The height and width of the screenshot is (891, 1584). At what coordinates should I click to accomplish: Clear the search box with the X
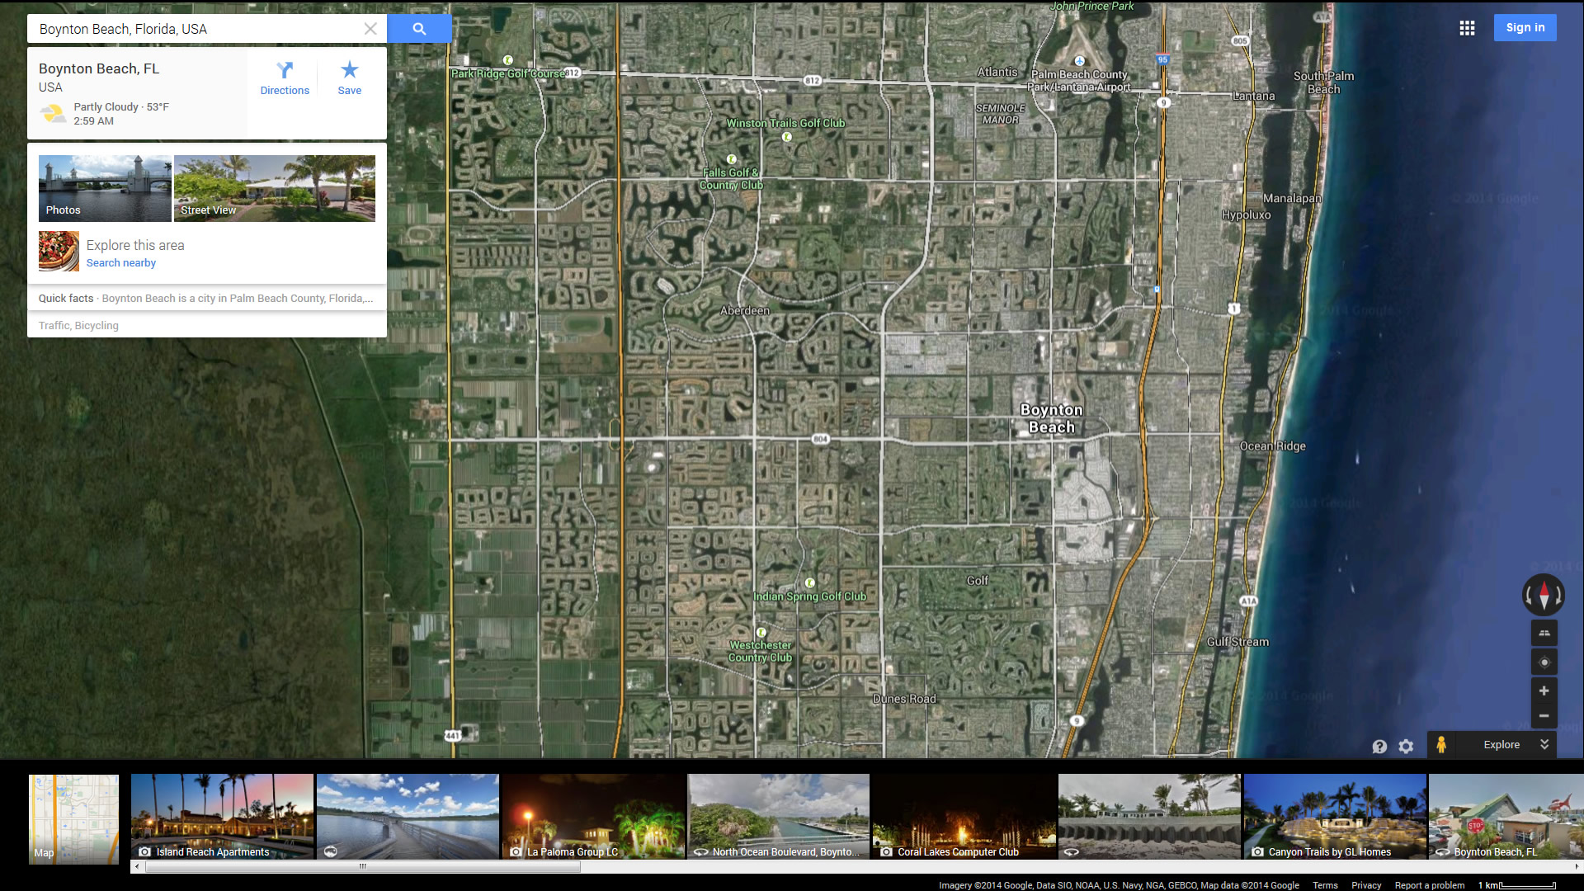370,29
